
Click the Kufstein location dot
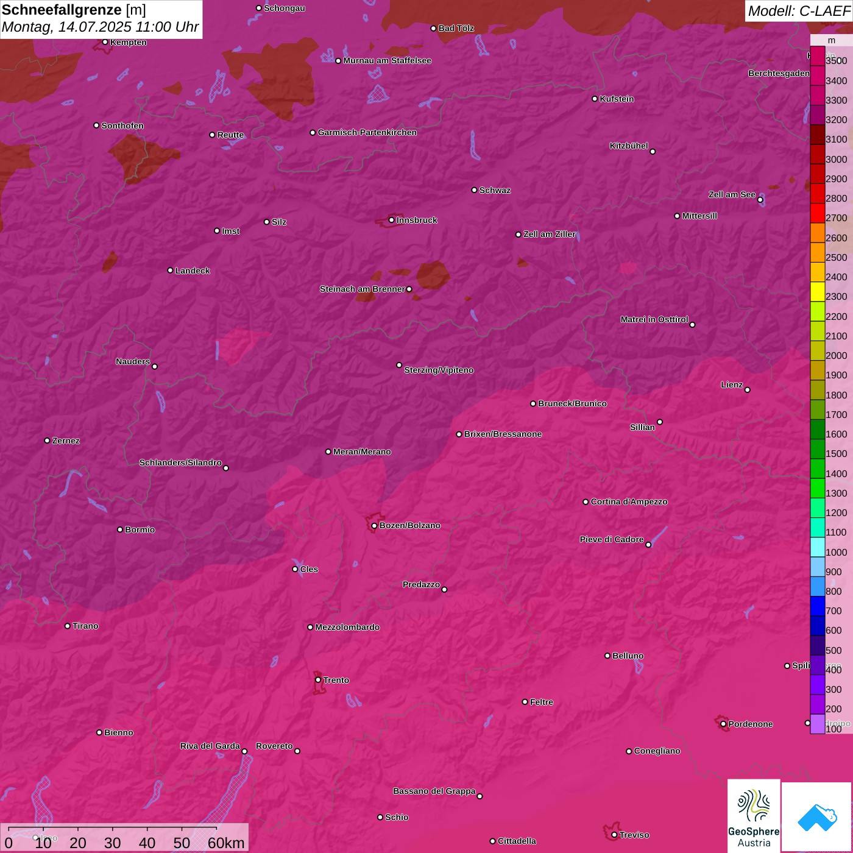click(595, 99)
